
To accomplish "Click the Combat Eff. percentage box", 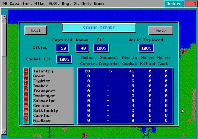I will (x=64, y=59).
